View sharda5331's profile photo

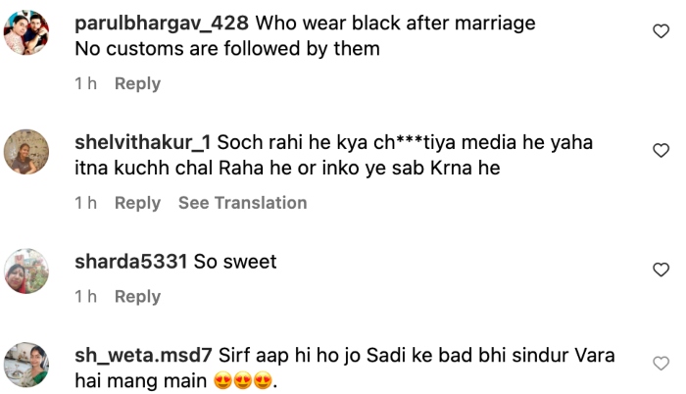26,271
